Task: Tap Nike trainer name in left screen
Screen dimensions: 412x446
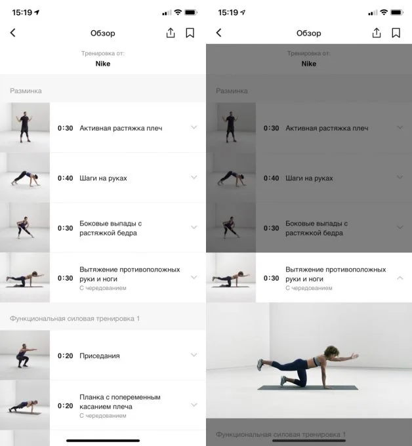Action: coord(103,64)
